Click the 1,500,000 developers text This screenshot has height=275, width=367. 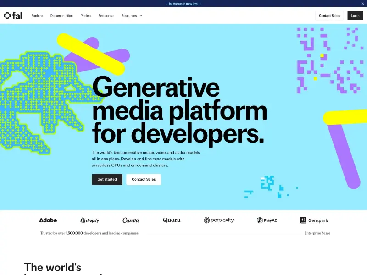[89, 233]
